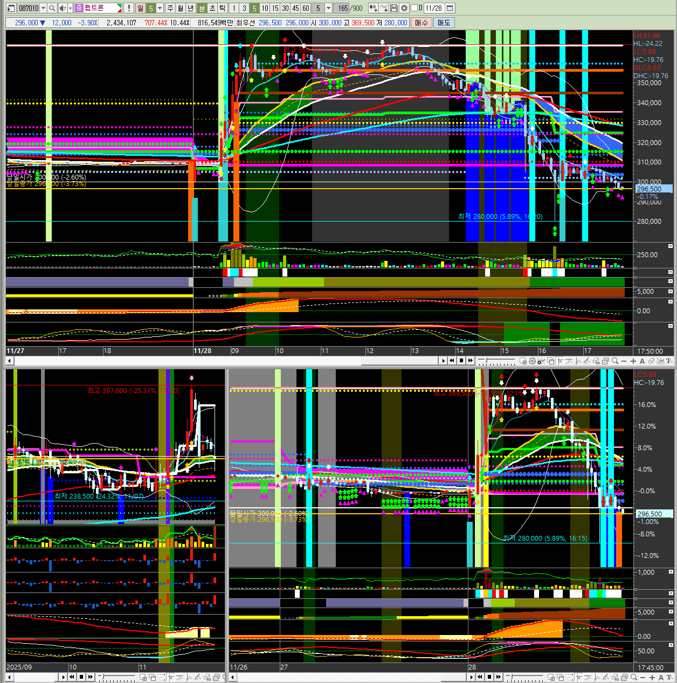Click stop button in upper chart toolbar

tap(461, 361)
